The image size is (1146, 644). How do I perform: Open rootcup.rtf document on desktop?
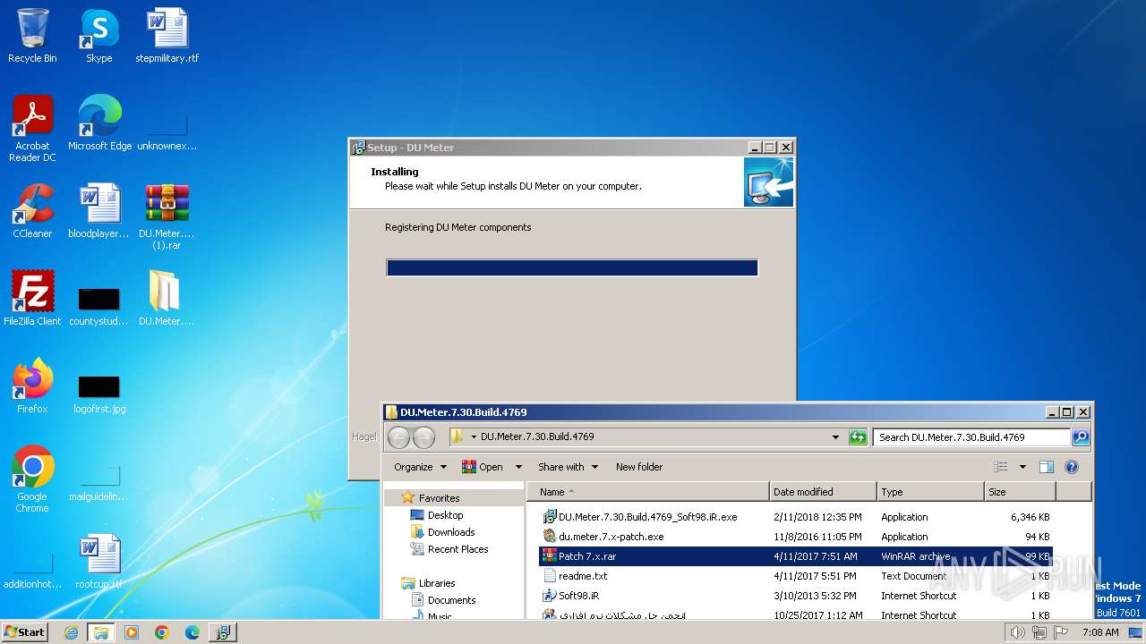click(x=98, y=562)
